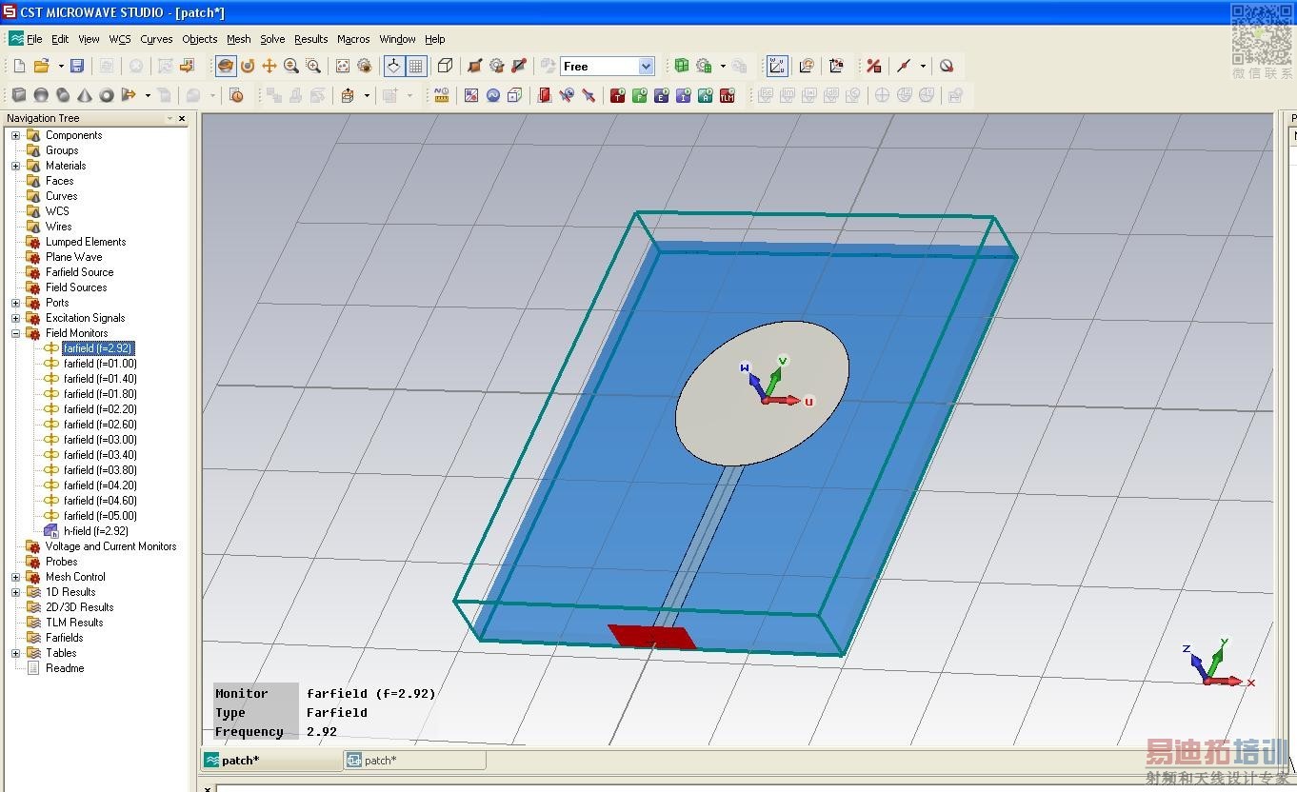This screenshot has height=792, width=1297.
Task: Expand the Components tree node
Action: coord(15,135)
